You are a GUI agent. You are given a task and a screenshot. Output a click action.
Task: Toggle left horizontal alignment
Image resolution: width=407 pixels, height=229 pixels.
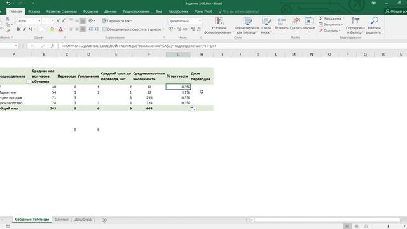tap(71, 29)
